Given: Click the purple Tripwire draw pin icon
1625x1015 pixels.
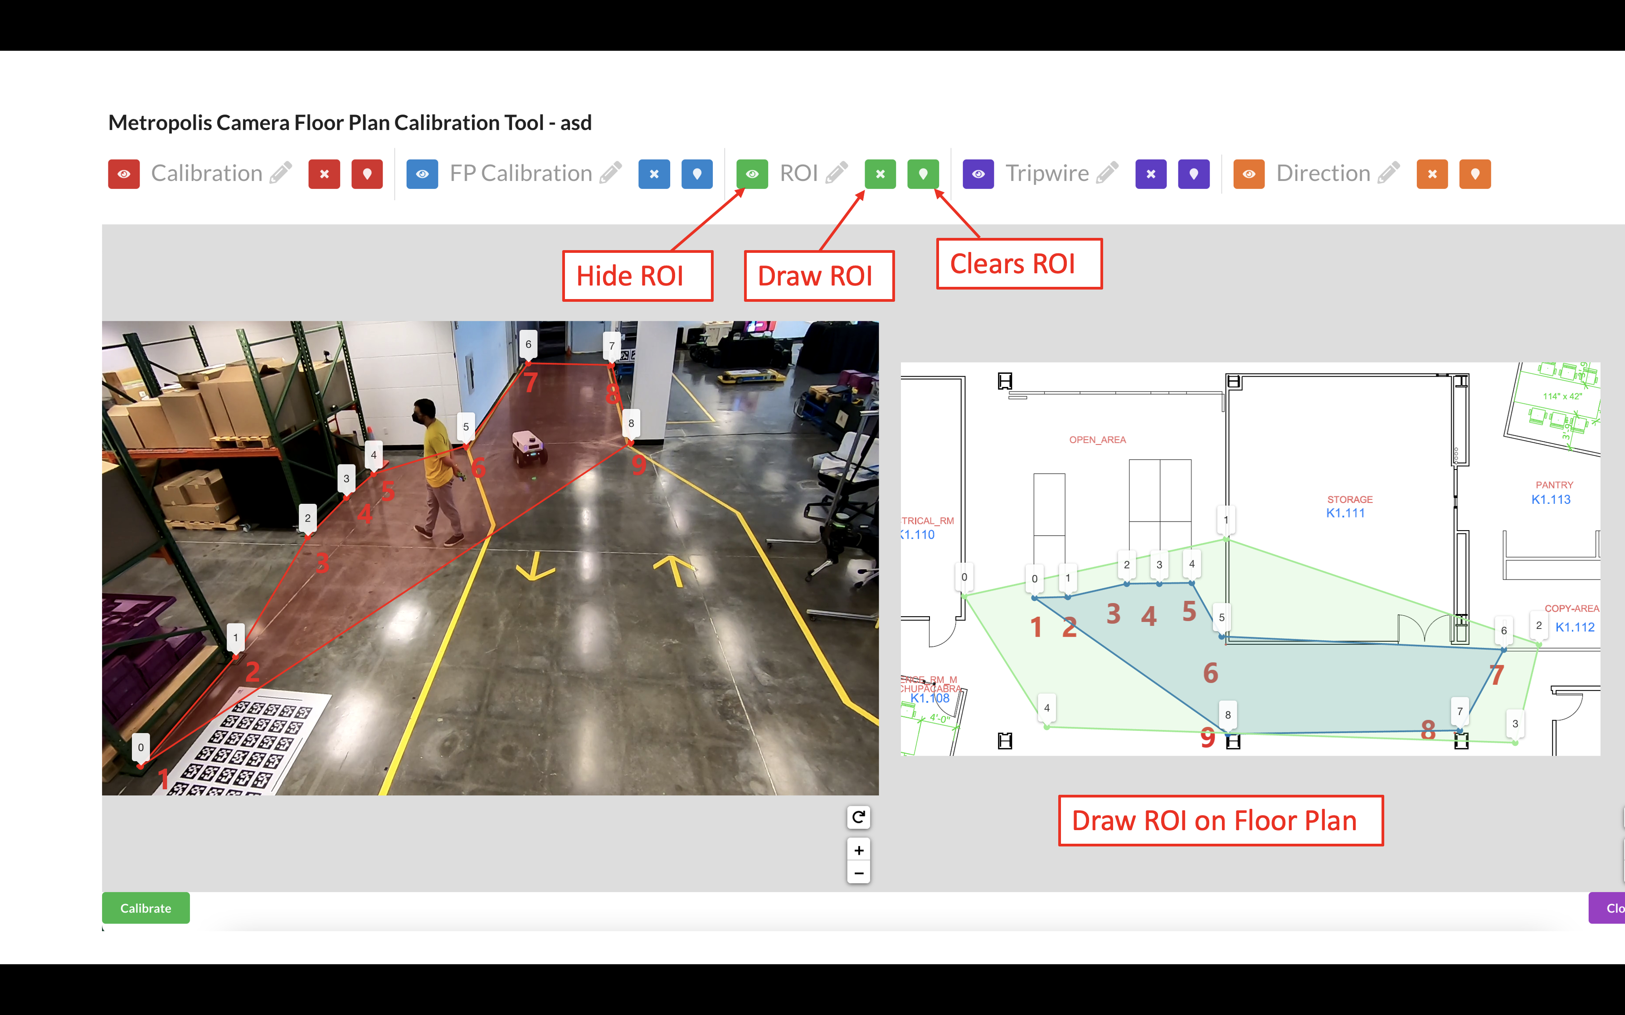Looking at the screenshot, I should point(1194,174).
